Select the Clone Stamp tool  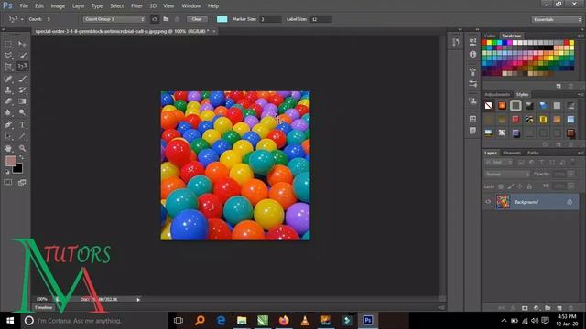(8, 90)
